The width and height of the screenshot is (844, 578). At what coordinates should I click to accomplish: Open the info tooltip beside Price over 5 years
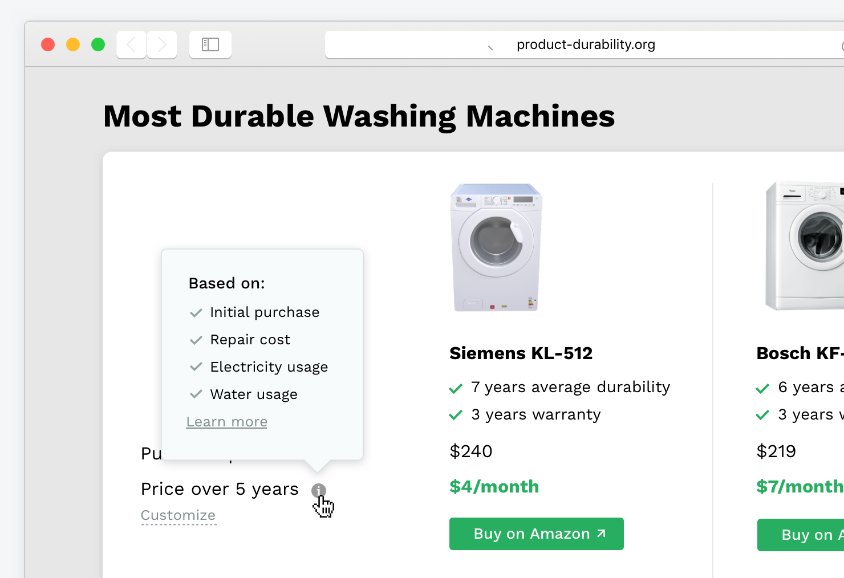pyautogui.click(x=318, y=490)
